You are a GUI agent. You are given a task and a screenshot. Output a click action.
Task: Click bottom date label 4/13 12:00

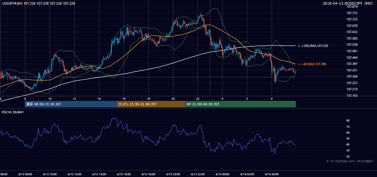74,174
